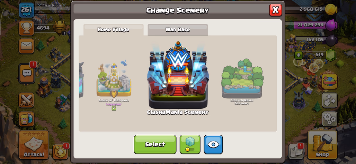The width and height of the screenshot is (356, 164).
Task: Open the globe banner events icon
Action: [329, 81]
